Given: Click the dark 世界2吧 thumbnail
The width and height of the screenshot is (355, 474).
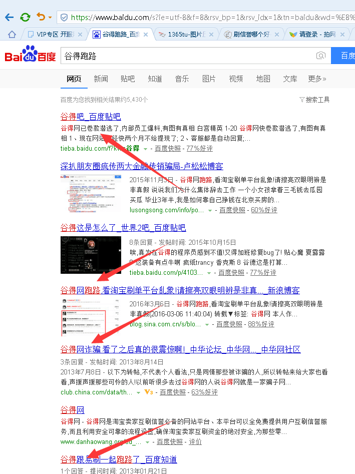Looking at the screenshot, I should [91, 255].
